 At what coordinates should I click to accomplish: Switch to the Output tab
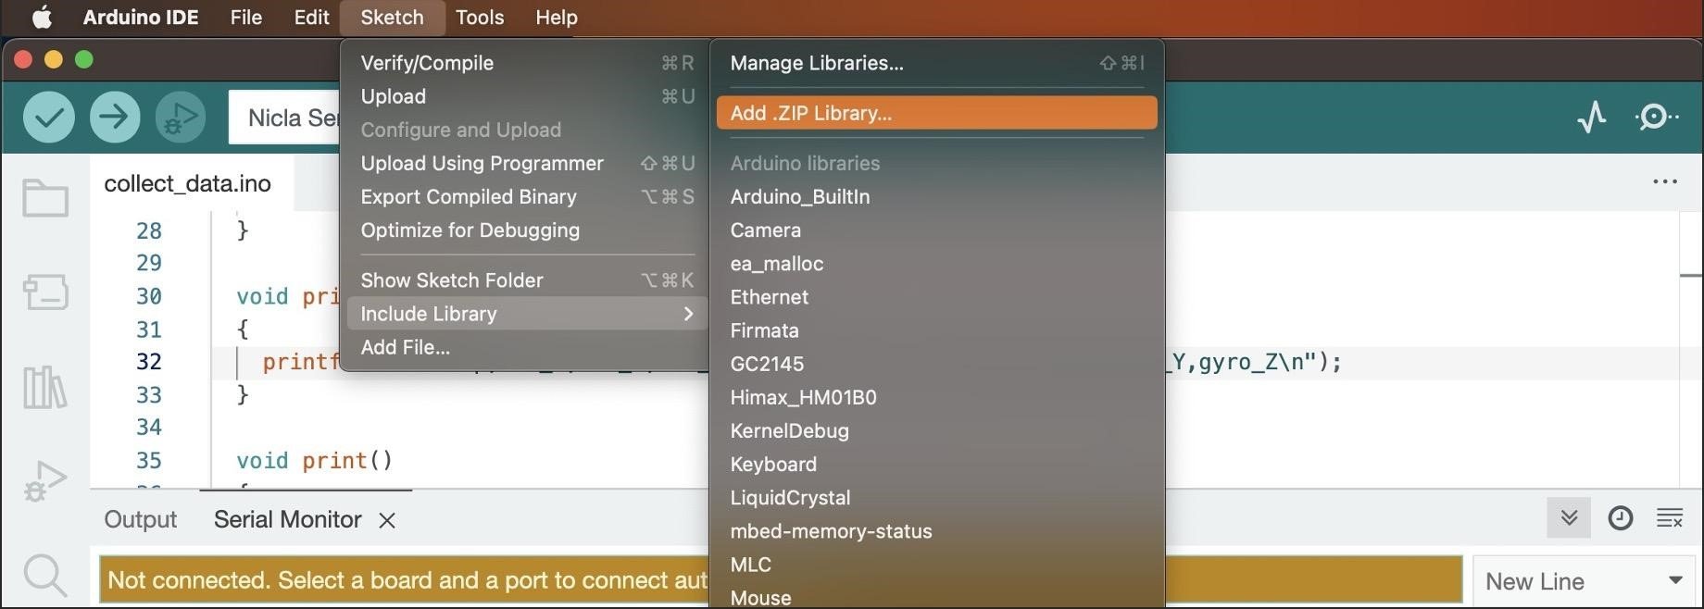[140, 519]
